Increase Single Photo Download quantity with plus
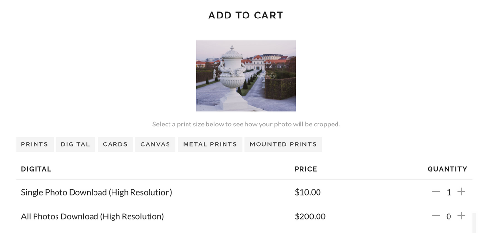 click(x=461, y=192)
